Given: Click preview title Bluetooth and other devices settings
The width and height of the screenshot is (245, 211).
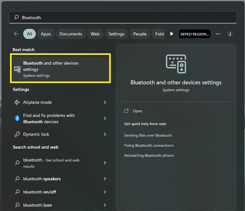Looking at the screenshot, I should (176, 82).
